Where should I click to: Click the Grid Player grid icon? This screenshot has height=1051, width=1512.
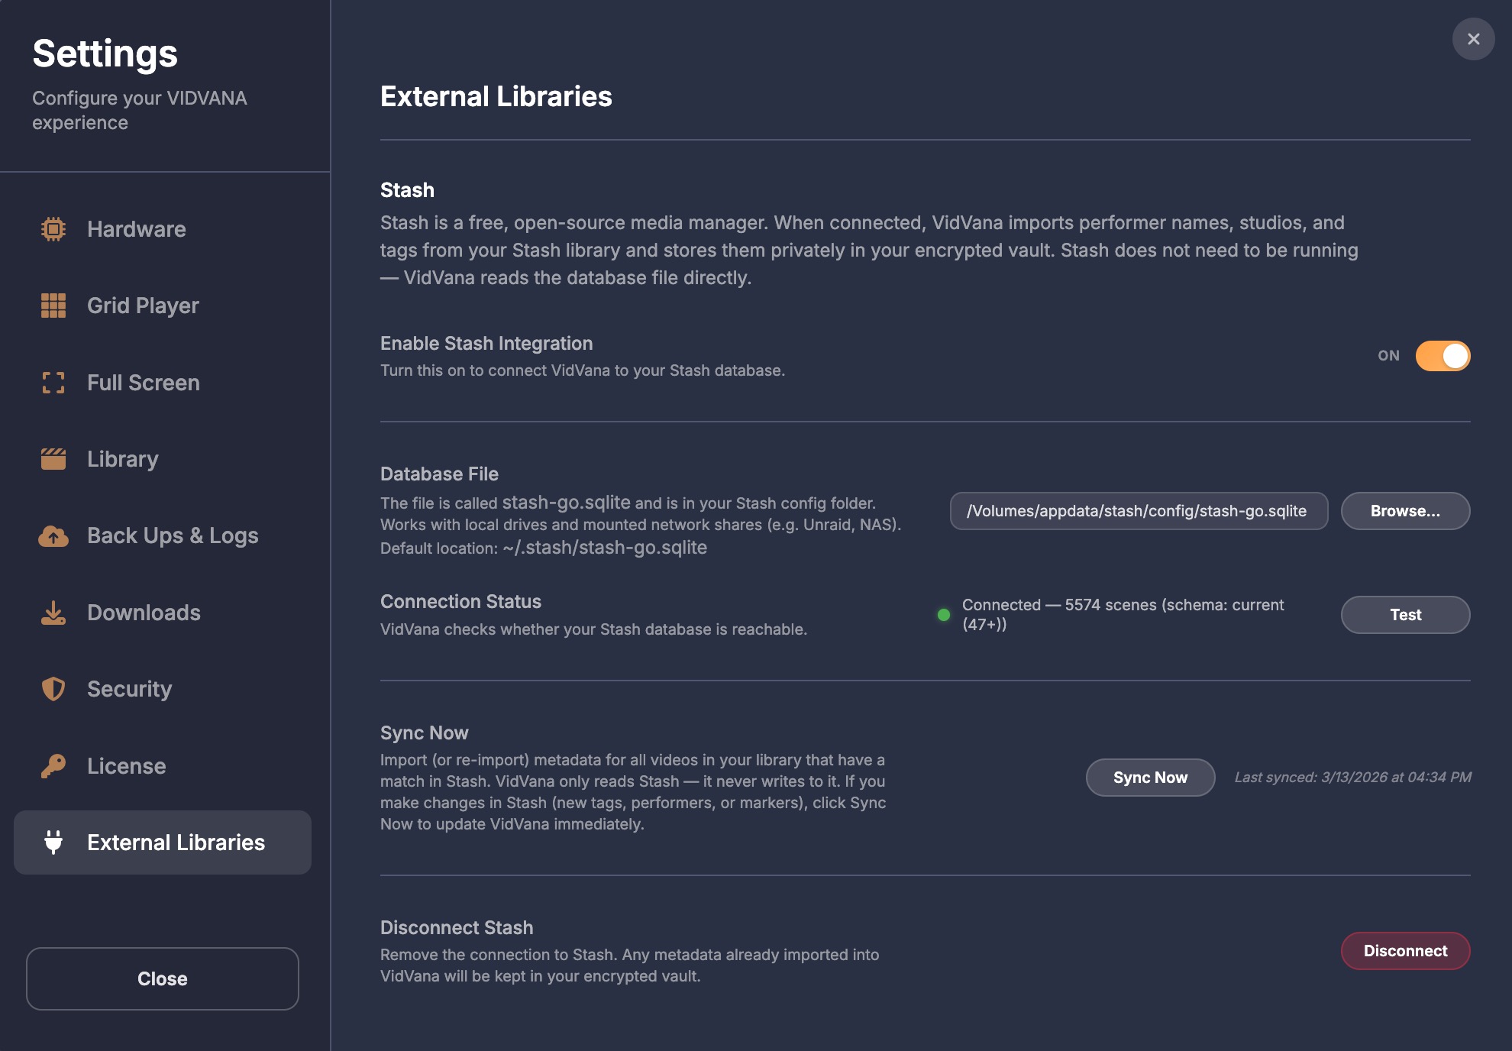53,306
